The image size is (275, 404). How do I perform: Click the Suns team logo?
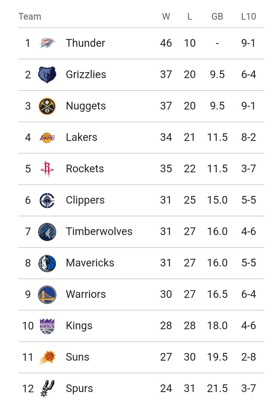coord(47,357)
